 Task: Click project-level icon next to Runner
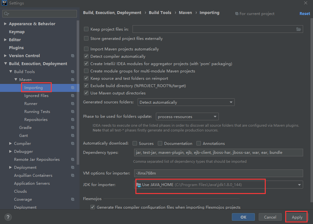point(73,103)
